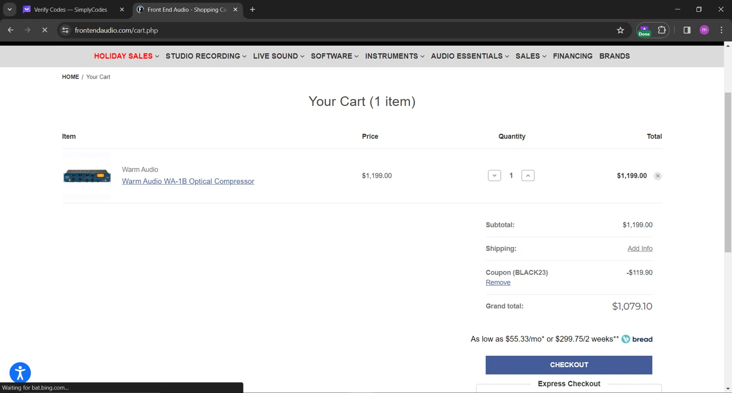Select the Grand total $1,079.10 amount

(x=632, y=307)
